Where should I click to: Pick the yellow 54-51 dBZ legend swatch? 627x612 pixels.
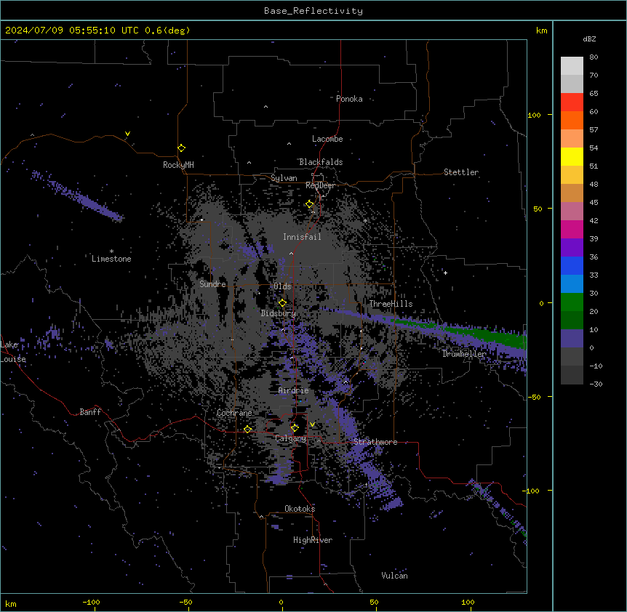[x=572, y=156]
